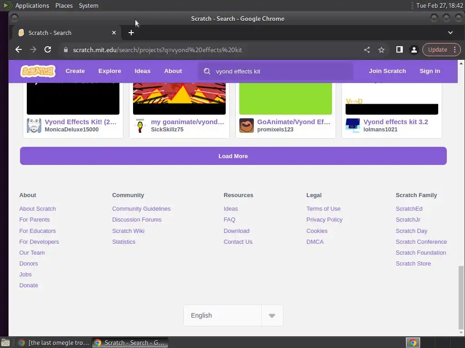This screenshot has height=348, width=465.
Task: Click the Chrome address bar URL
Action: [158, 50]
